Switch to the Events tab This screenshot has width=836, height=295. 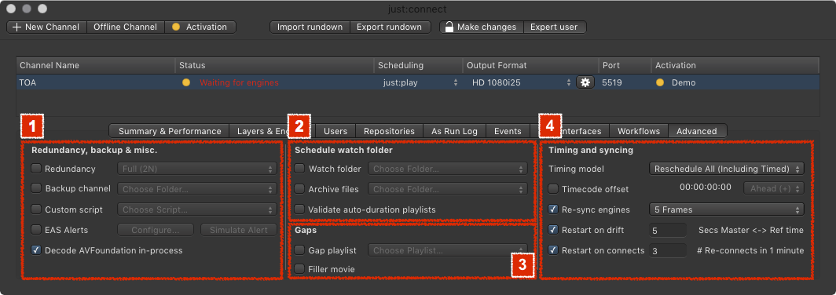tap(508, 131)
